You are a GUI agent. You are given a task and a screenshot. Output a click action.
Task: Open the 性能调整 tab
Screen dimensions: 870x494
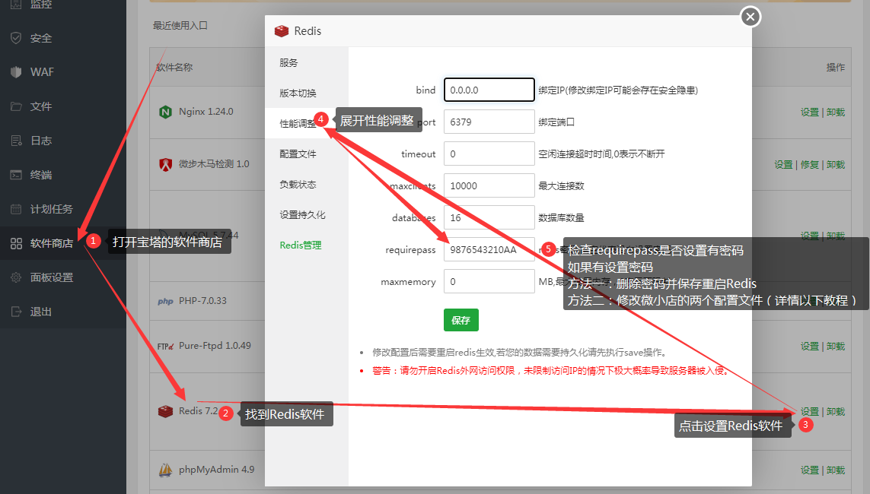298,123
